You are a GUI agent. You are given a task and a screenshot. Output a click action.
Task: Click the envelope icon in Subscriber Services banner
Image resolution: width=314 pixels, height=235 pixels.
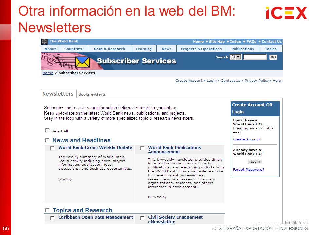point(82,62)
